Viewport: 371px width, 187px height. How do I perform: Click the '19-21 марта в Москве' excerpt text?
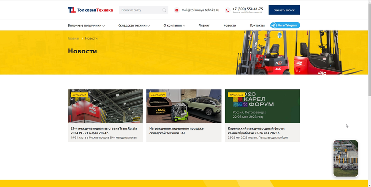click(104, 137)
